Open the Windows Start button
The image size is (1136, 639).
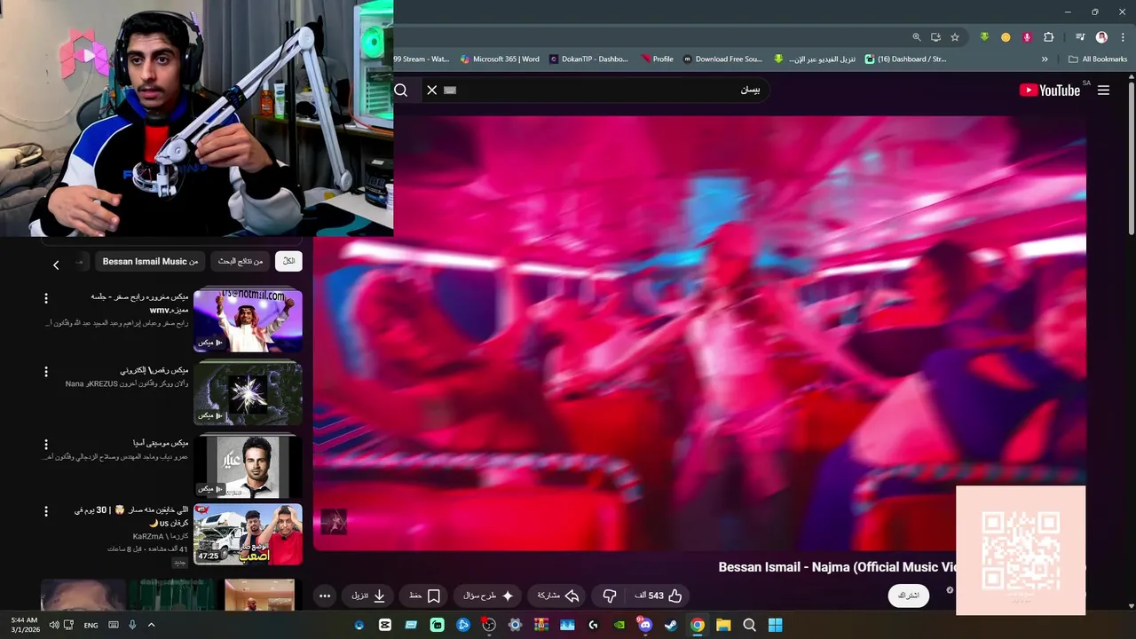pos(775,625)
